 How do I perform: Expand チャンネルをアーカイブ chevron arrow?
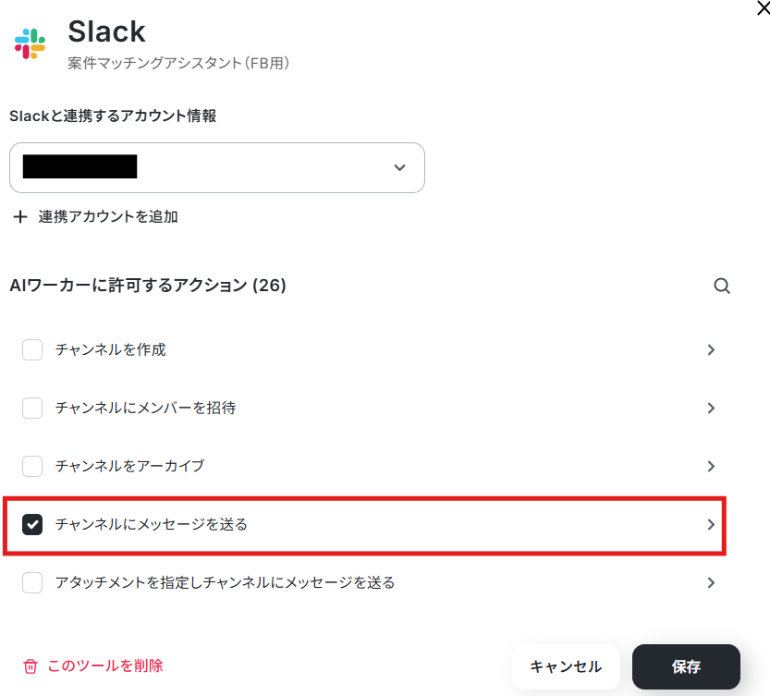point(711,466)
